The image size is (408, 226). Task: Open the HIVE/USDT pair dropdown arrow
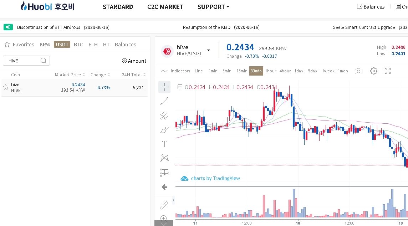209,51
